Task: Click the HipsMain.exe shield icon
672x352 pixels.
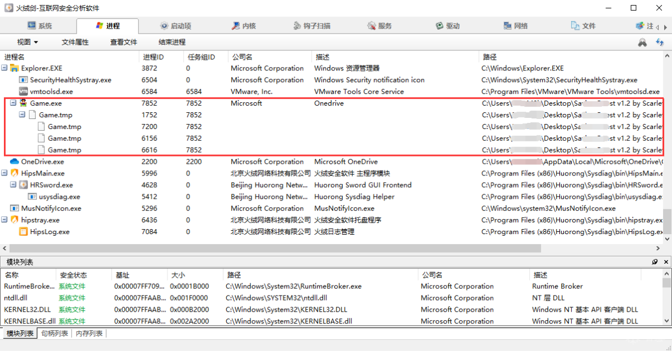Action: point(15,173)
